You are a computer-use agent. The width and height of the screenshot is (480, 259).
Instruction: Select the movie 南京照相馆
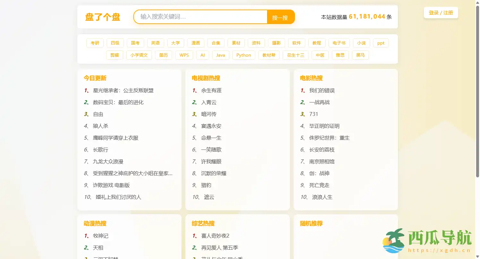pyautogui.click(x=322, y=162)
